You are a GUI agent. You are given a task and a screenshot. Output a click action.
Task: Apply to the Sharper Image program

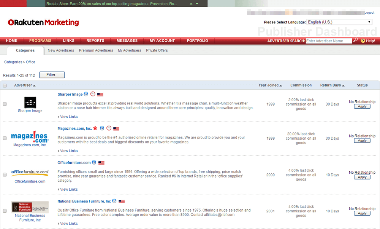coord(362,106)
